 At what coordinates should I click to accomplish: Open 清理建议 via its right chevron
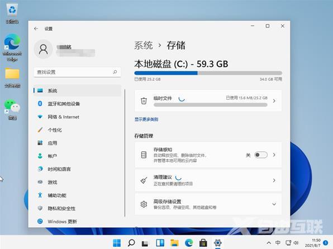point(274,180)
